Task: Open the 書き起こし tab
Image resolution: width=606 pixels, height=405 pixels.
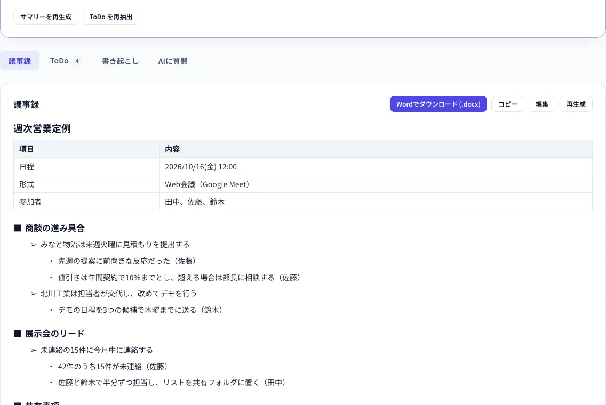Action: (x=120, y=61)
